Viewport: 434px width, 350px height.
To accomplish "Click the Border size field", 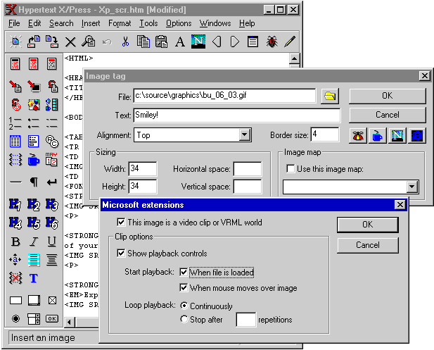I will tap(325, 135).
